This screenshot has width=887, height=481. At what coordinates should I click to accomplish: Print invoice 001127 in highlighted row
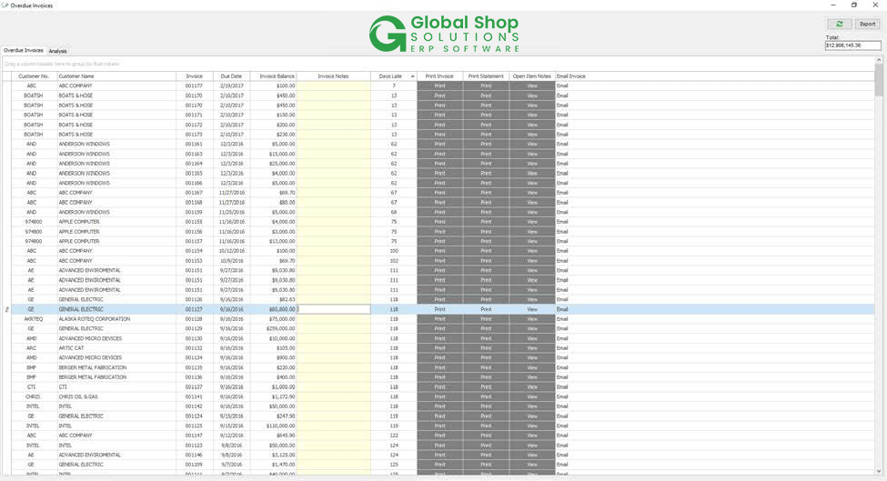(x=439, y=309)
